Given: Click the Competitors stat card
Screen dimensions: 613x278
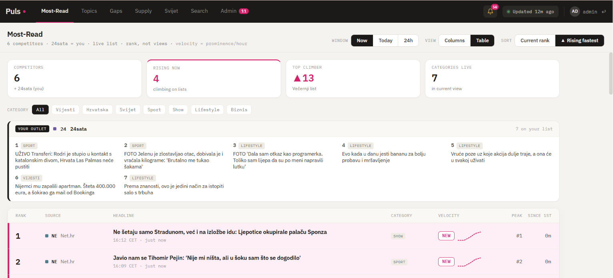Looking at the screenshot, I should tap(74, 79).
